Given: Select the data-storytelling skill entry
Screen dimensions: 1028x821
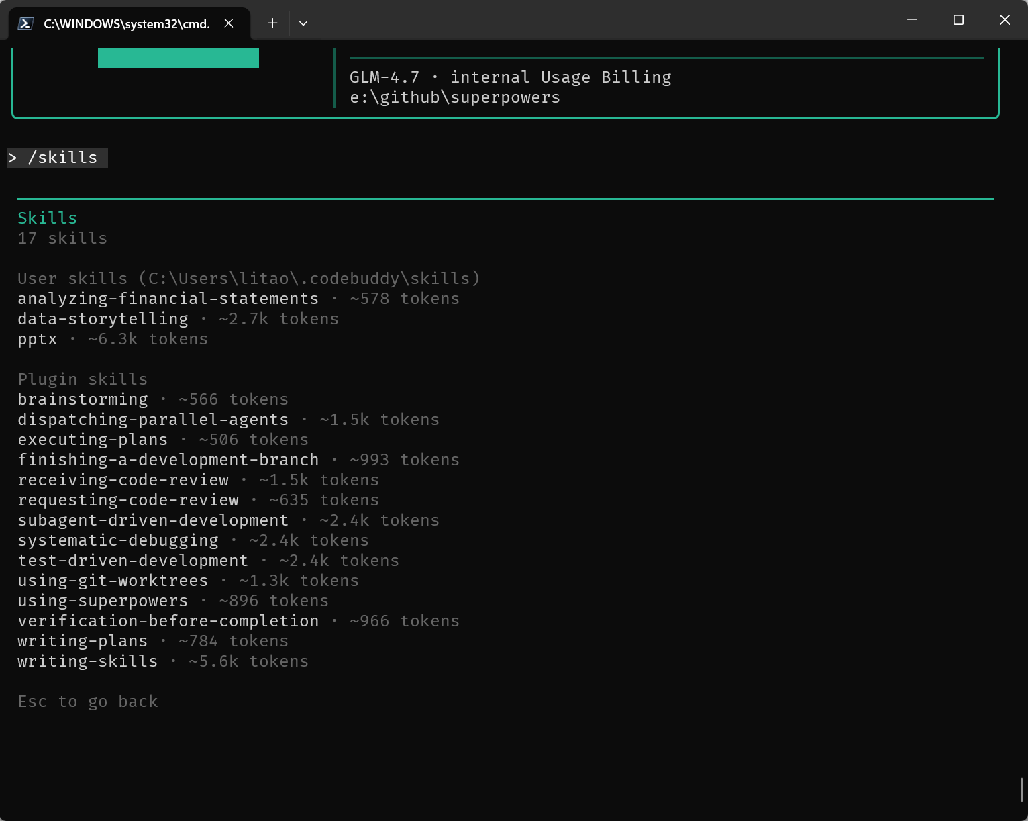Looking at the screenshot, I should (x=103, y=319).
